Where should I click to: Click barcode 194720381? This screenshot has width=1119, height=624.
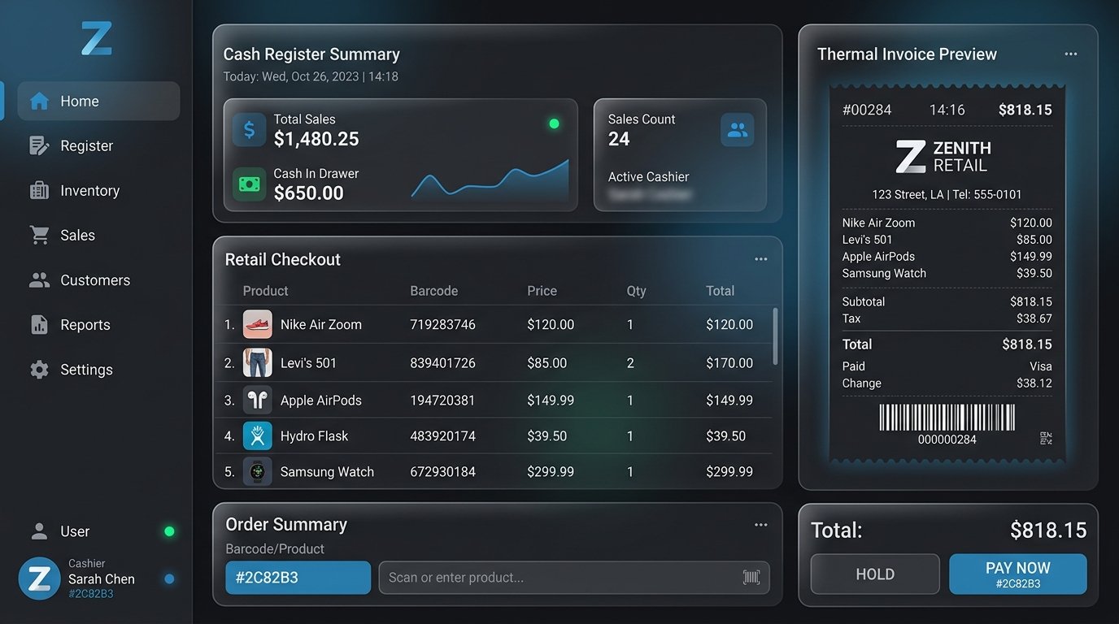(442, 400)
